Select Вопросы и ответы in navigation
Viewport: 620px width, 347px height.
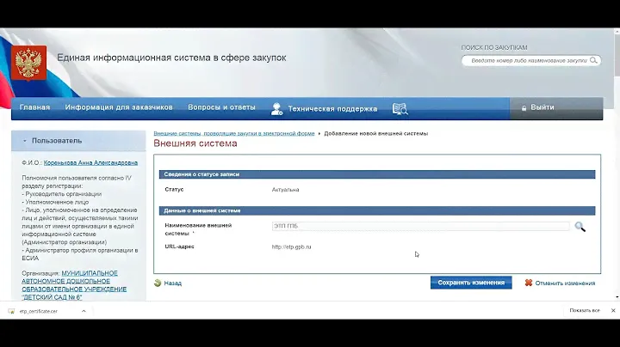tap(221, 108)
